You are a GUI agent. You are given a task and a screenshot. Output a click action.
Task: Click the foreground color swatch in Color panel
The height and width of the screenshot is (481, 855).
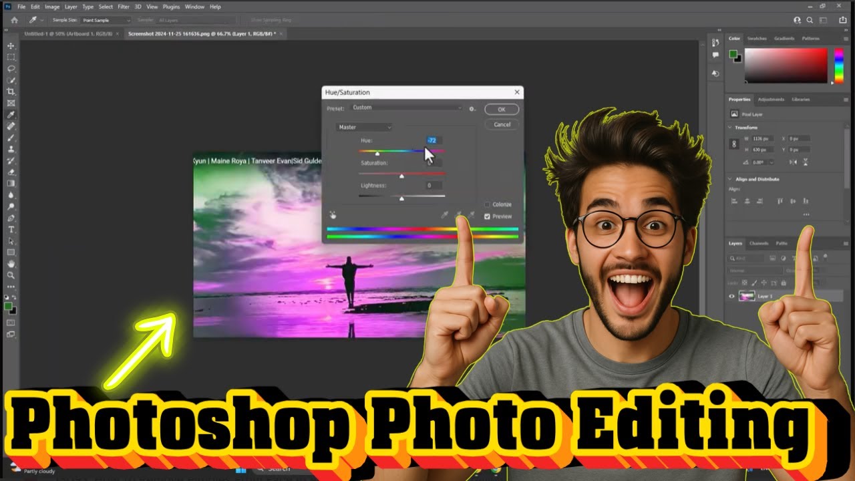[733, 53]
